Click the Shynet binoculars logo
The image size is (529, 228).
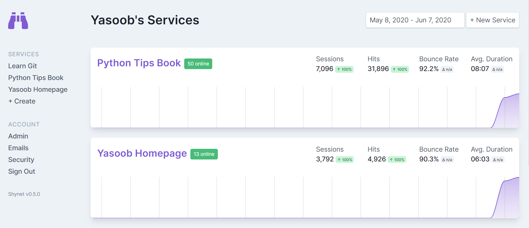pyautogui.click(x=18, y=20)
